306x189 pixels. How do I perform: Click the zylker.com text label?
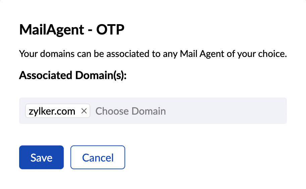pos(52,111)
